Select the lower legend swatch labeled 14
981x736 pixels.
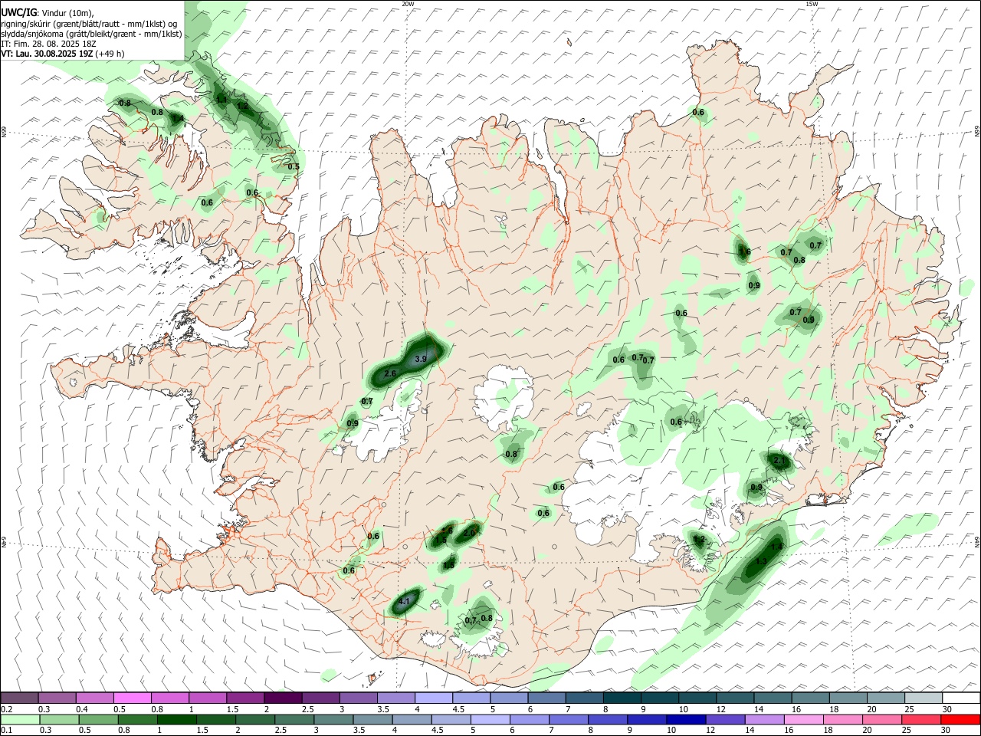click(763, 719)
